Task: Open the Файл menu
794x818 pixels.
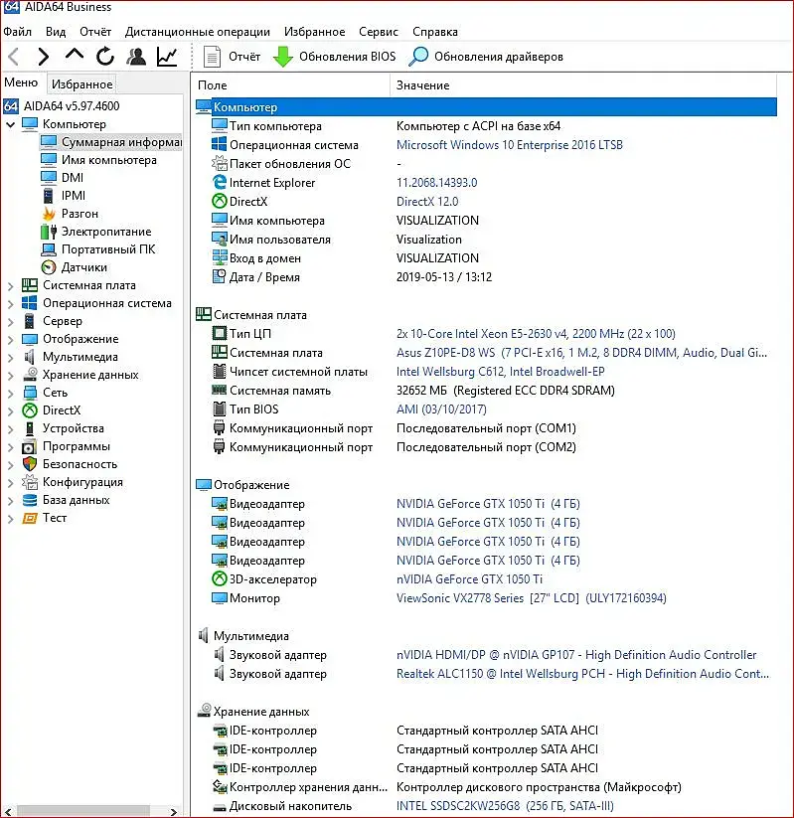Action: [x=18, y=32]
